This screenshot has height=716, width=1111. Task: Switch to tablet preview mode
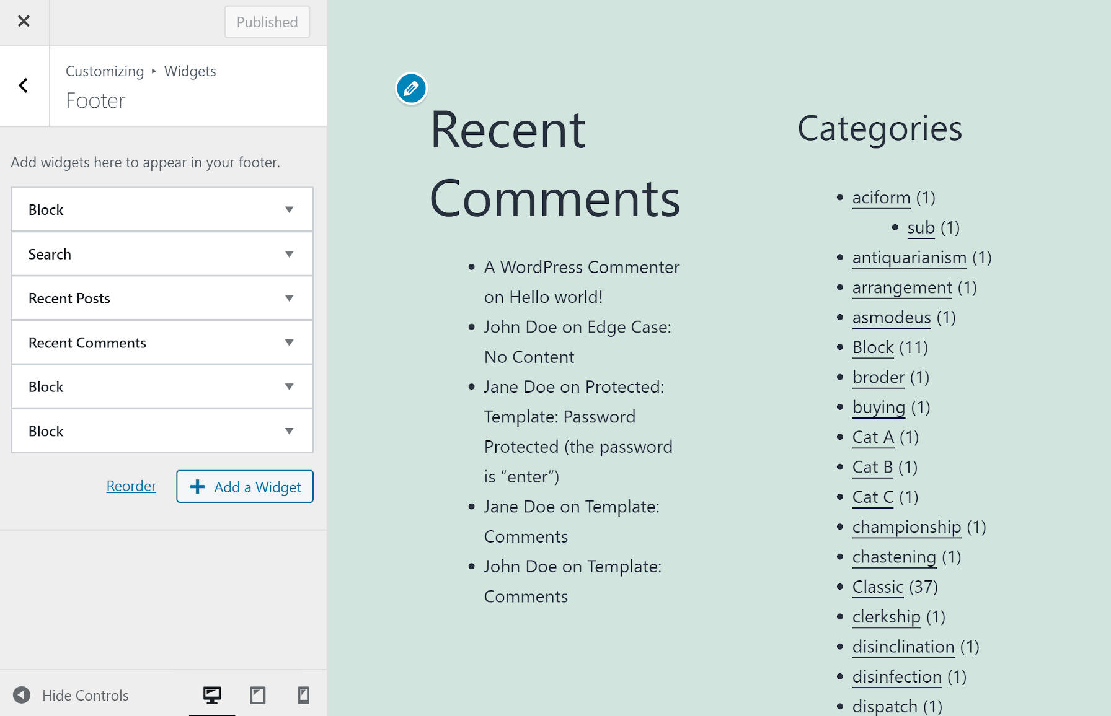click(x=258, y=695)
